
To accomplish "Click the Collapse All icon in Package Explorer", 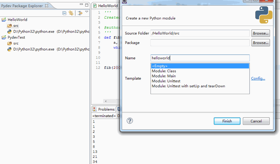I will [64, 13].
